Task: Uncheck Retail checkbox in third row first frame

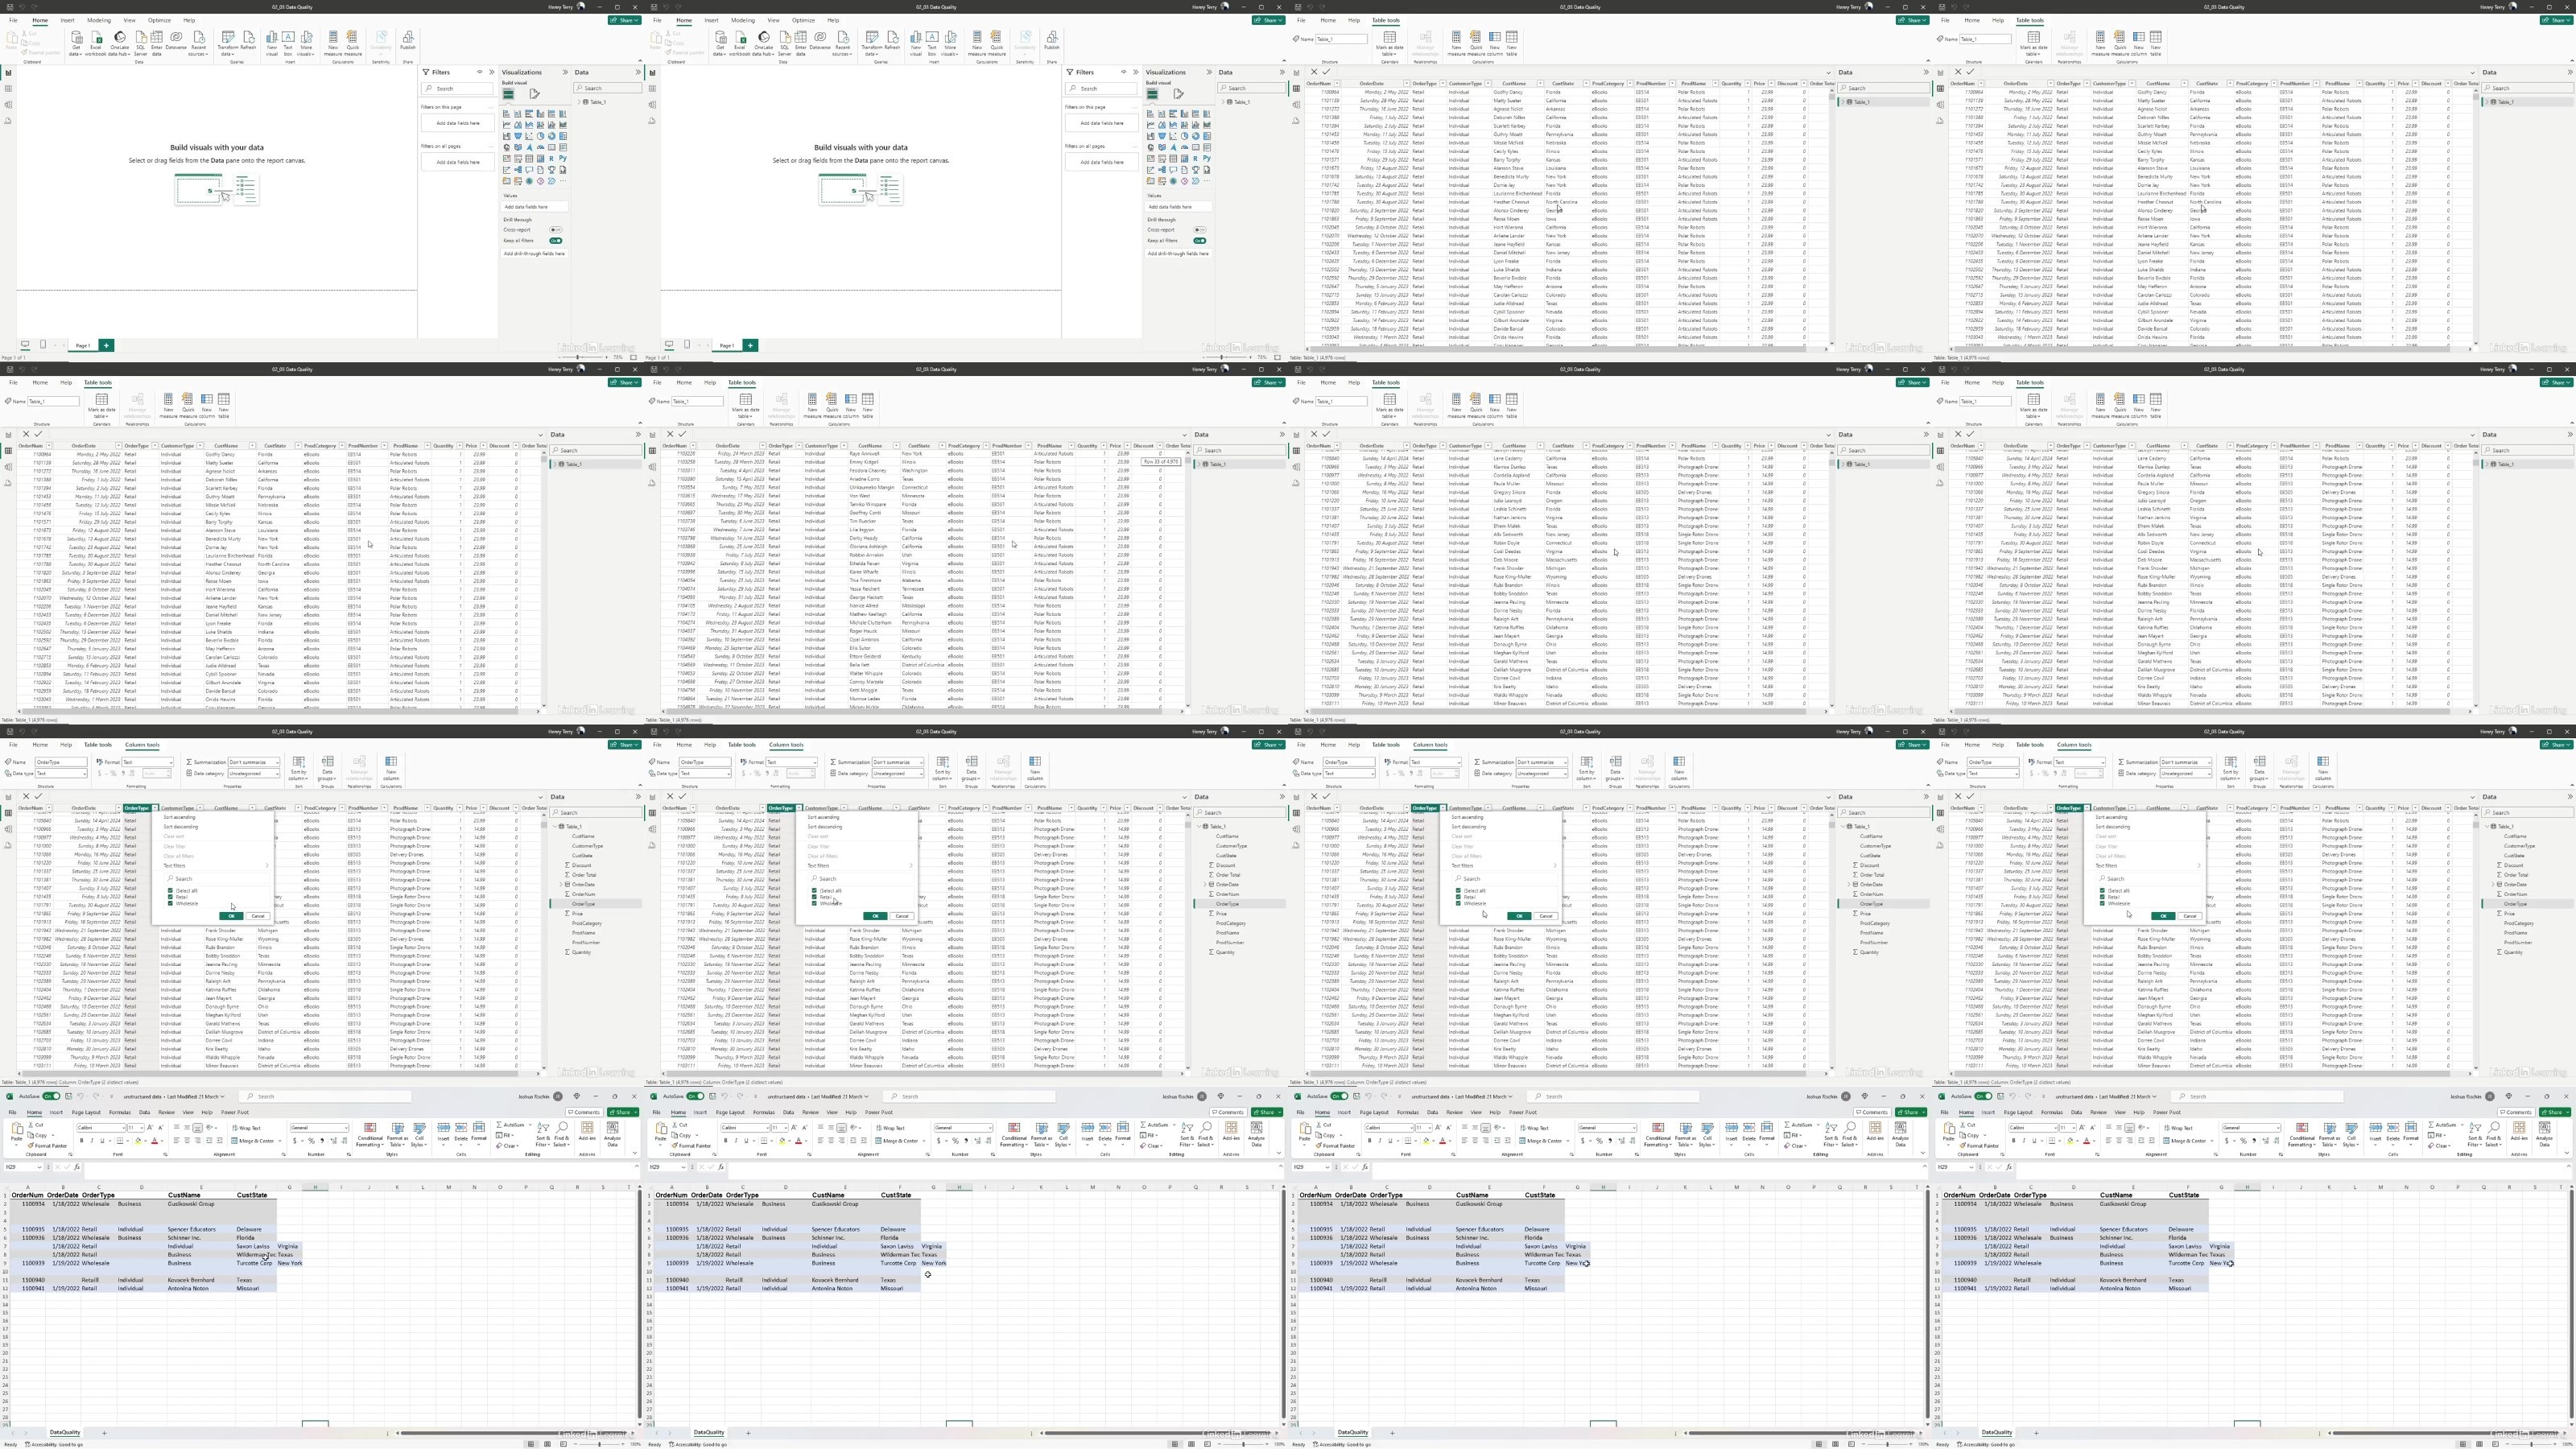Action: [171, 897]
